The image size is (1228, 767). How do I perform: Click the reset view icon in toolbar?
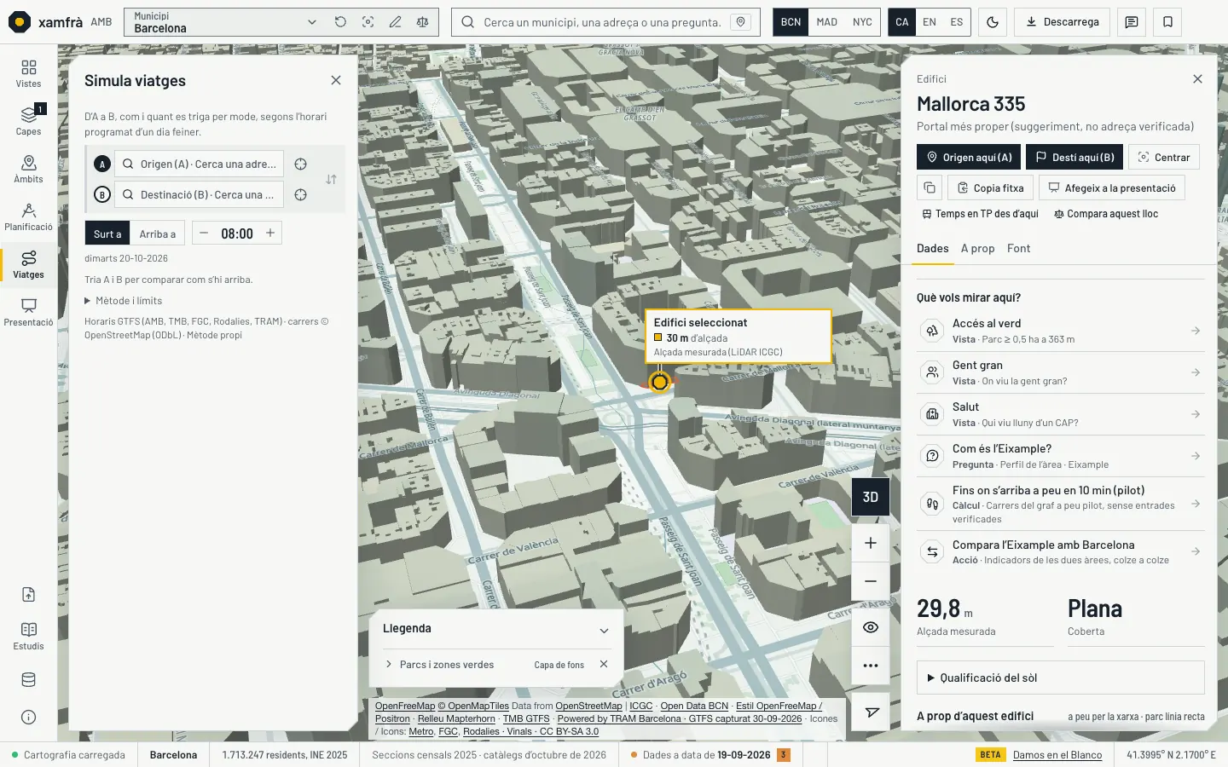340,22
